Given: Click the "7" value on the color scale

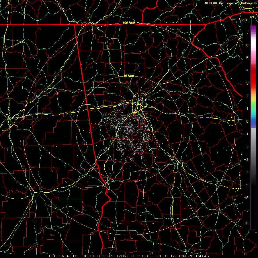Looking at the screenshot, I should (247, 32).
